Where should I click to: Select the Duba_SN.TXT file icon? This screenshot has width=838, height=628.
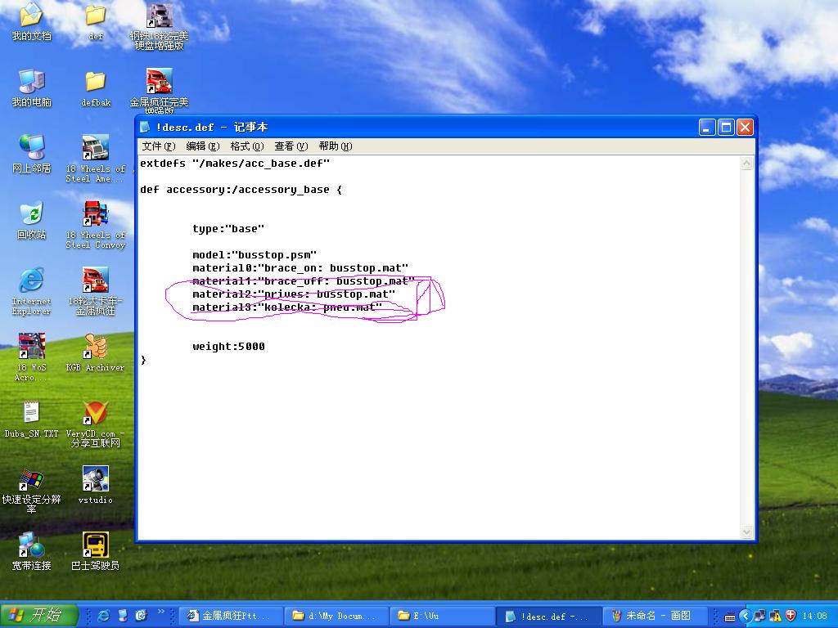[x=31, y=414]
